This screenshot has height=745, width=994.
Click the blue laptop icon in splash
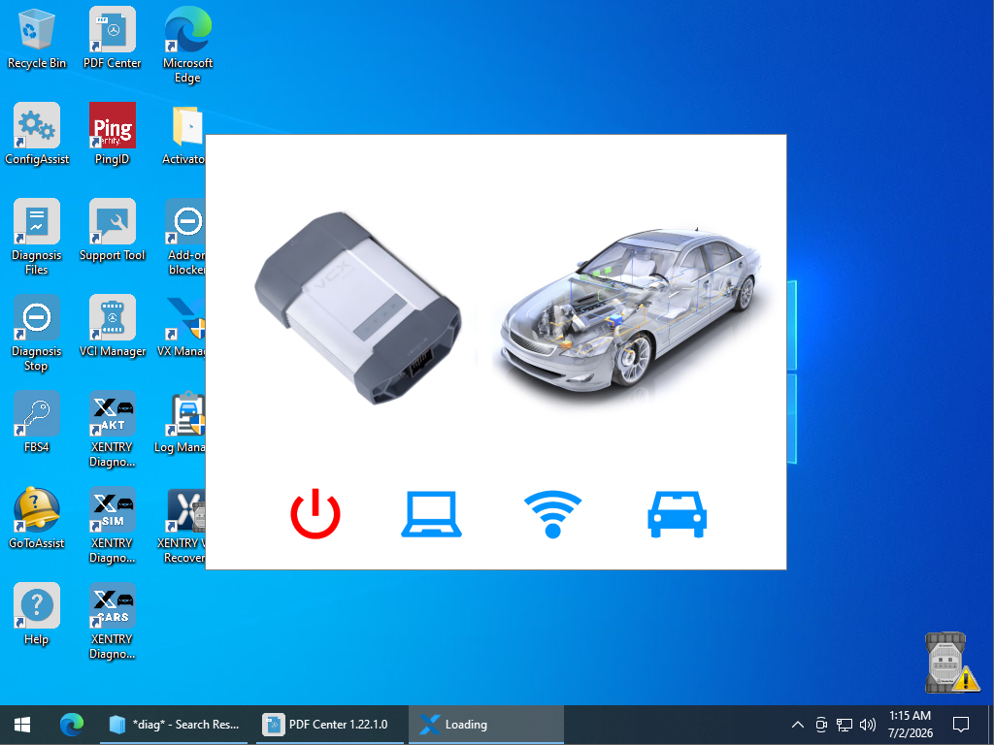coord(431,514)
